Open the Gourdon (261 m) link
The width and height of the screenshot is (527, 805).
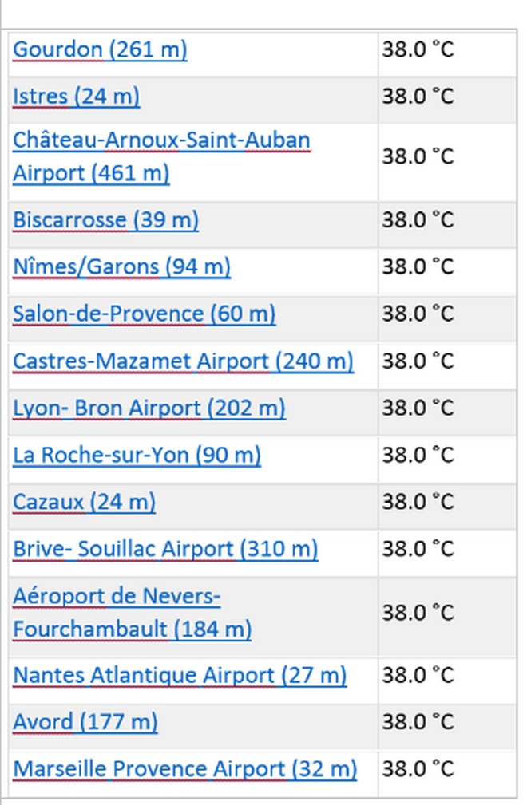100,49
